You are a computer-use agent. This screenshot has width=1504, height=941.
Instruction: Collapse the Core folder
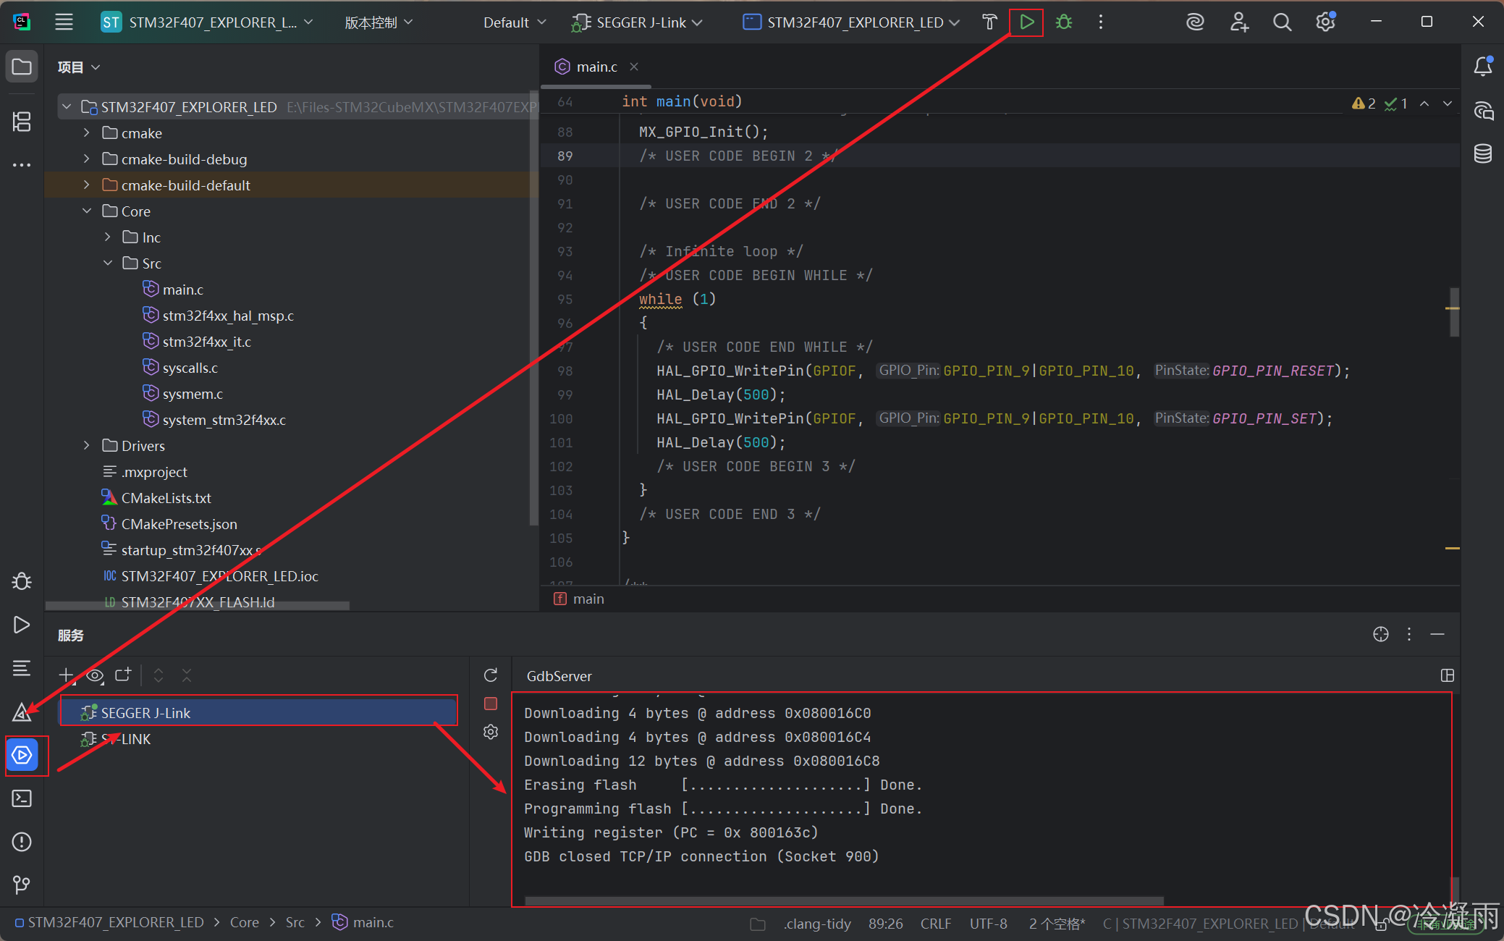(x=87, y=211)
